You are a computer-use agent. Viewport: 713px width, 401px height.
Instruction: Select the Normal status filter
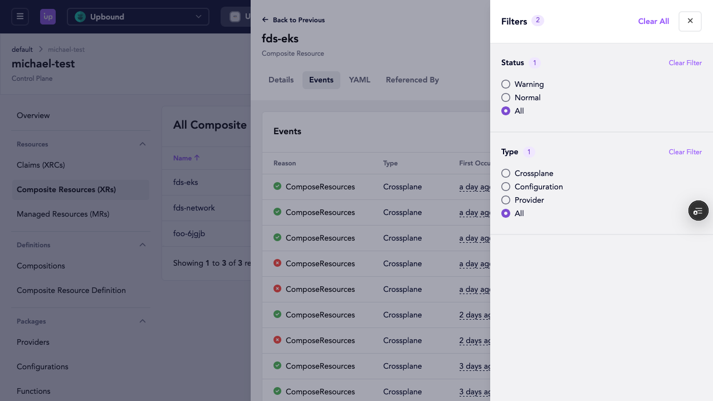tap(506, 97)
